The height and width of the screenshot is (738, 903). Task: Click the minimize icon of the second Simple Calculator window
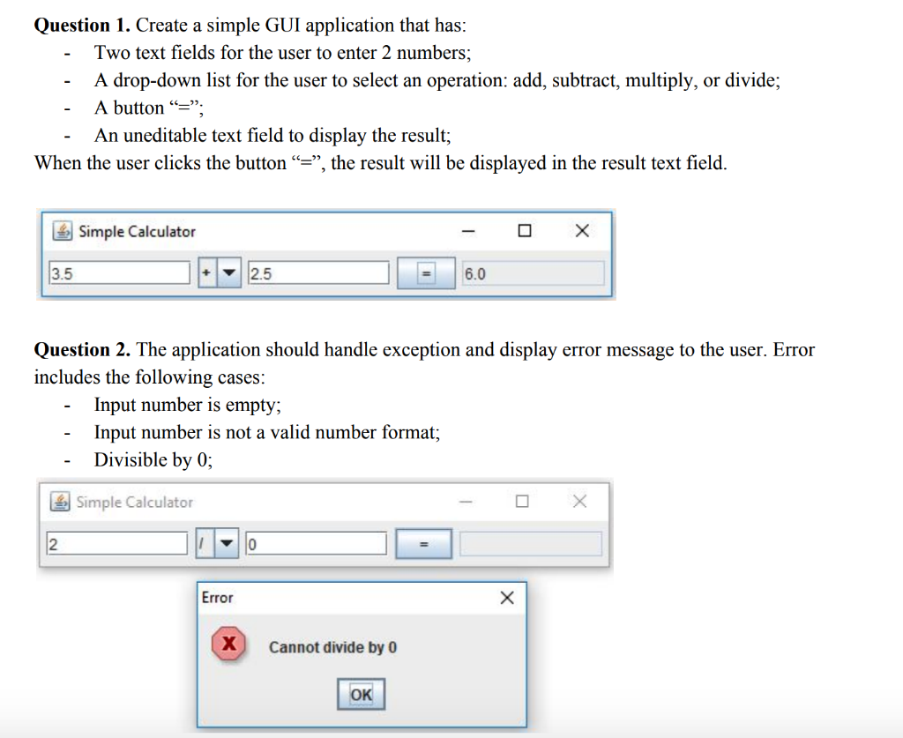(466, 501)
